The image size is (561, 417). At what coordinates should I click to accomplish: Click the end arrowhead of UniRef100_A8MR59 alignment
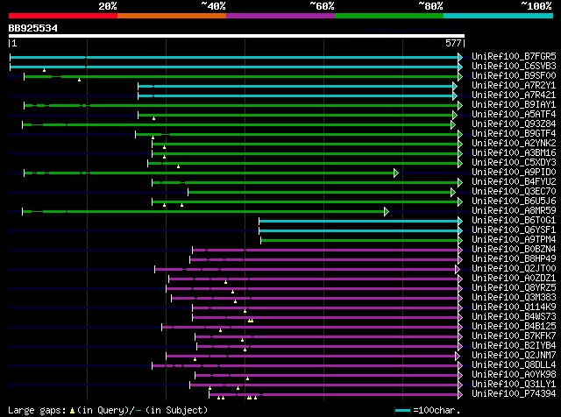coord(387,212)
